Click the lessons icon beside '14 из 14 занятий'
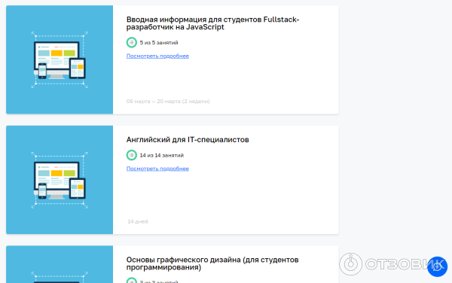This screenshot has width=452, height=283. click(131, 155)
